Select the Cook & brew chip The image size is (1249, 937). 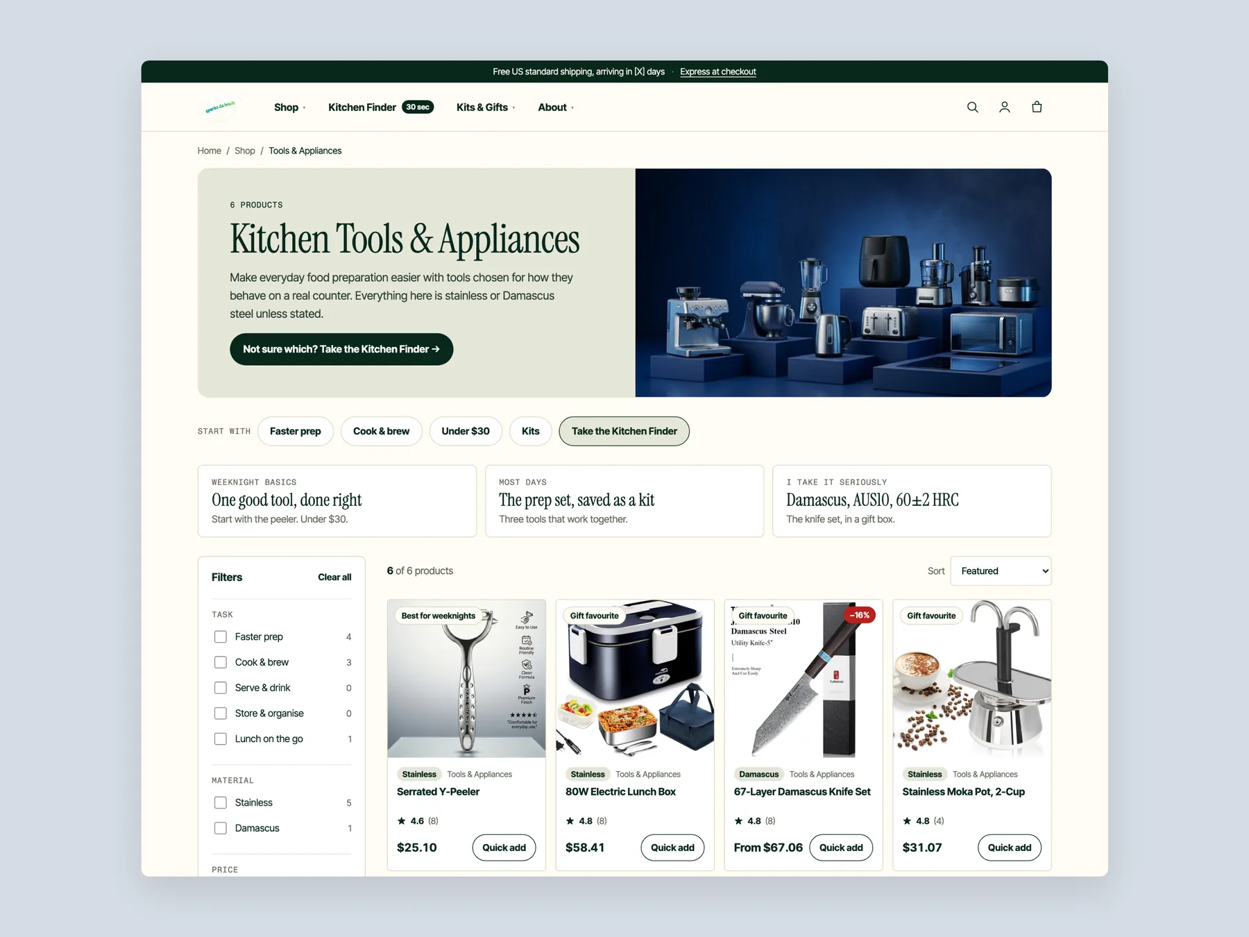(381, 431)
